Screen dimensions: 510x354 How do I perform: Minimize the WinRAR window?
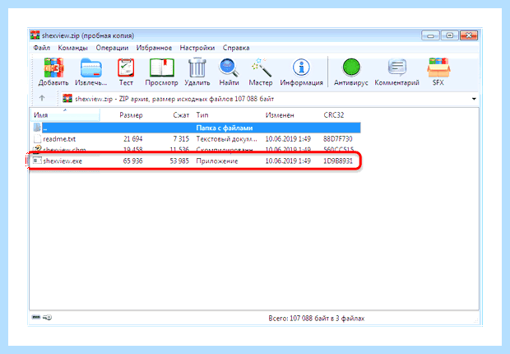tap(430, 35)
